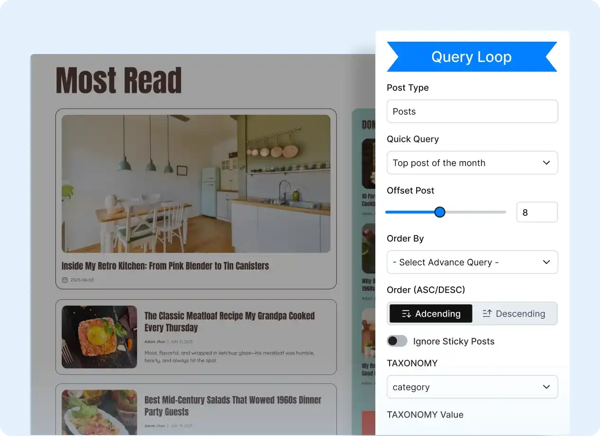Toggle the Ignore Sticky Posts switch
Viewport: 600px width, 436px height.
pyautogui.click(x=397, y=341)
